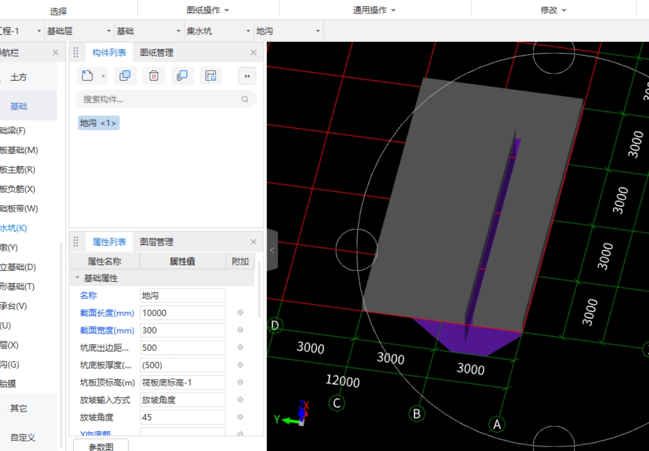
Task: Toggle the 放坡角度 additional radio circle
Action: point(240,416)
